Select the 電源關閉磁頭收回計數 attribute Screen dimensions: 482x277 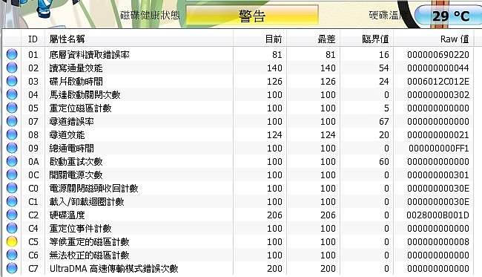tap(93, 189)
